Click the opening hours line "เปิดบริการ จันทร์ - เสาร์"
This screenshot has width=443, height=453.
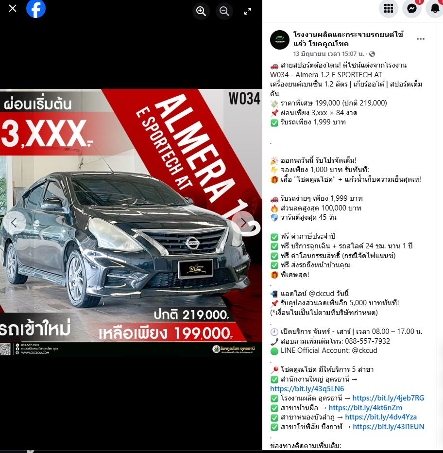[x=346, y=331]
